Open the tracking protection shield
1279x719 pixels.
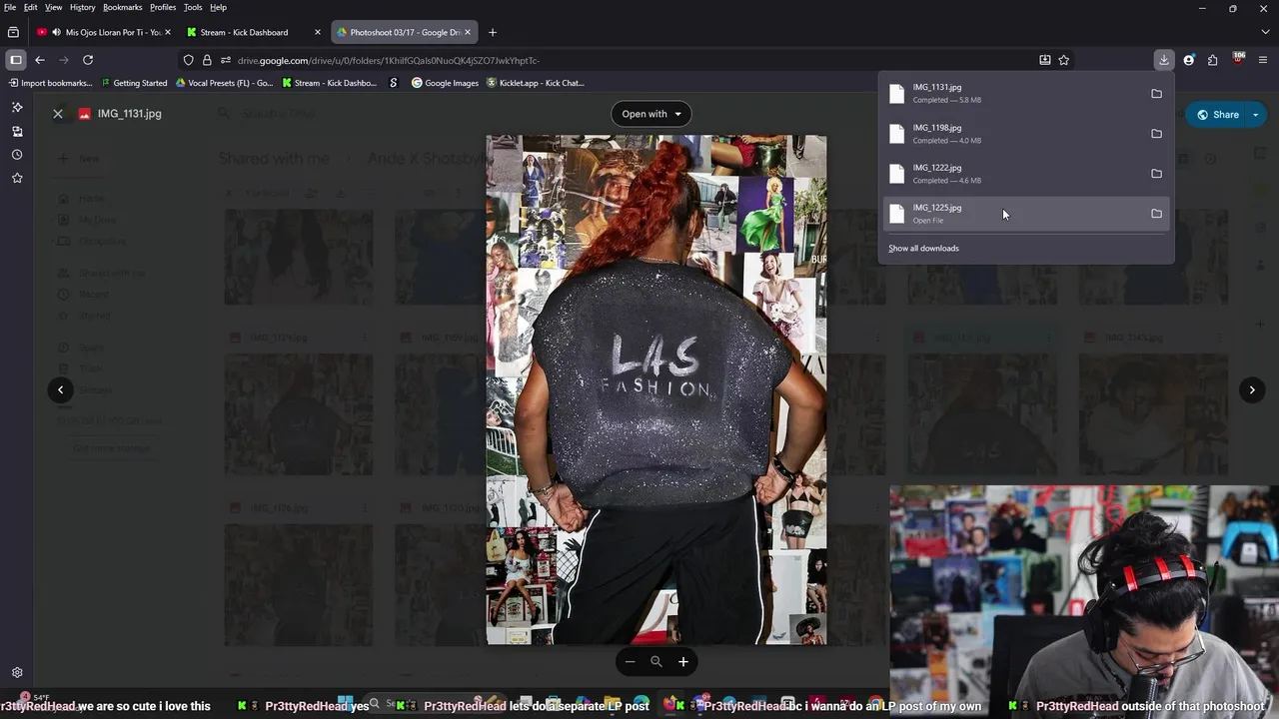[188, 60]
